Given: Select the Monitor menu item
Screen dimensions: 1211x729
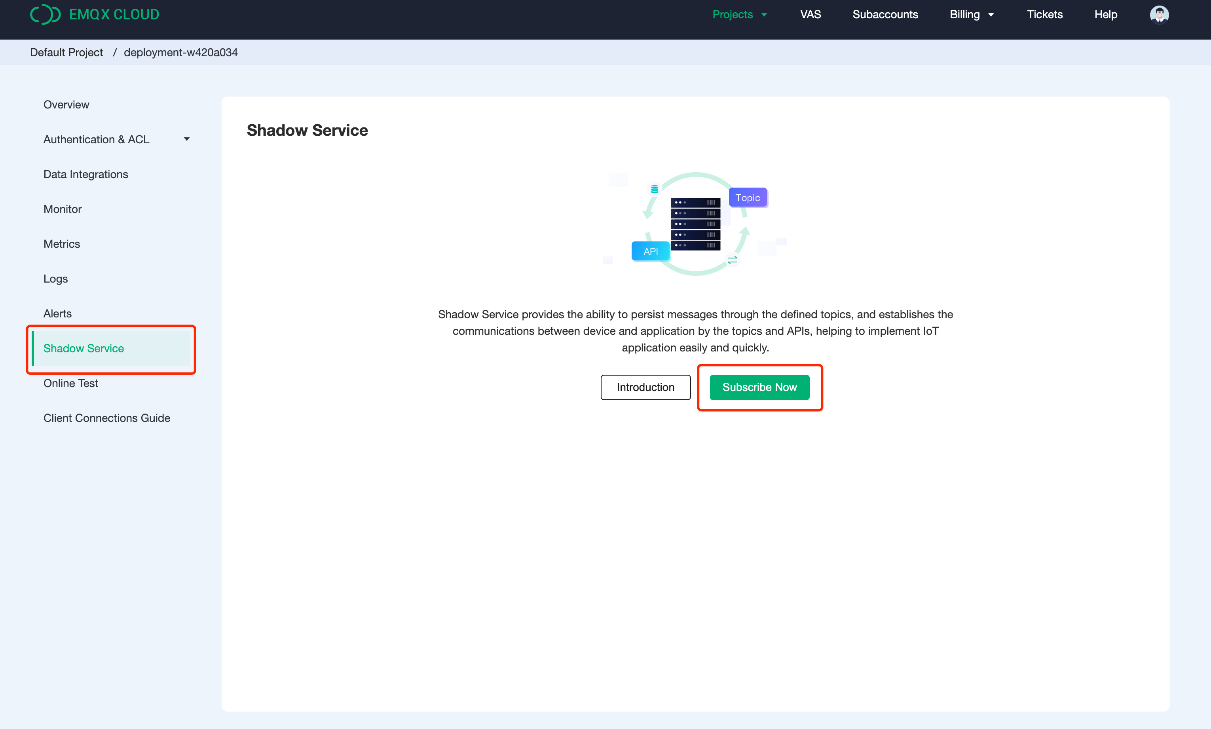Looking at the screenshot, I should tap(62, 209).
